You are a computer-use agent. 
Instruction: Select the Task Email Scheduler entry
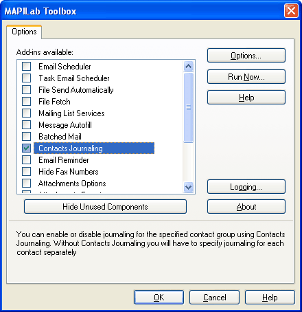tap(74, 78)
